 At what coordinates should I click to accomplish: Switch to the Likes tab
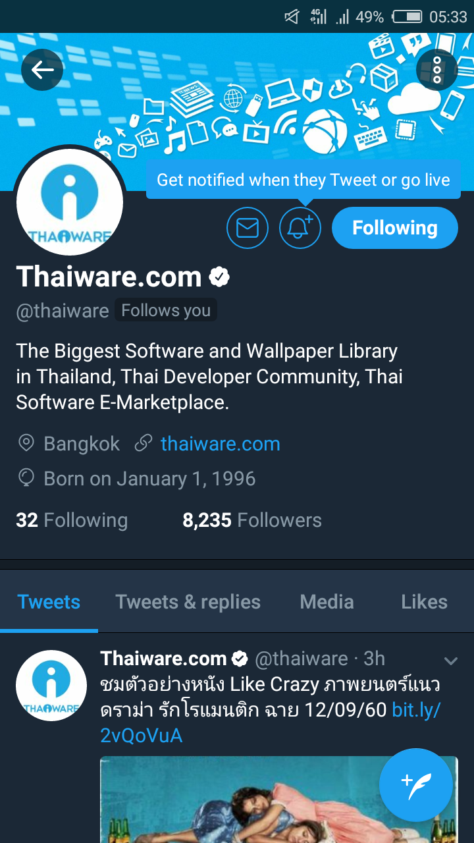[x=424, y=602]
